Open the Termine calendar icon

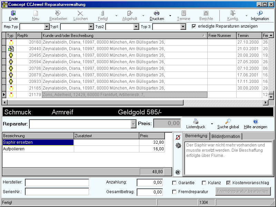pos(184,13)
